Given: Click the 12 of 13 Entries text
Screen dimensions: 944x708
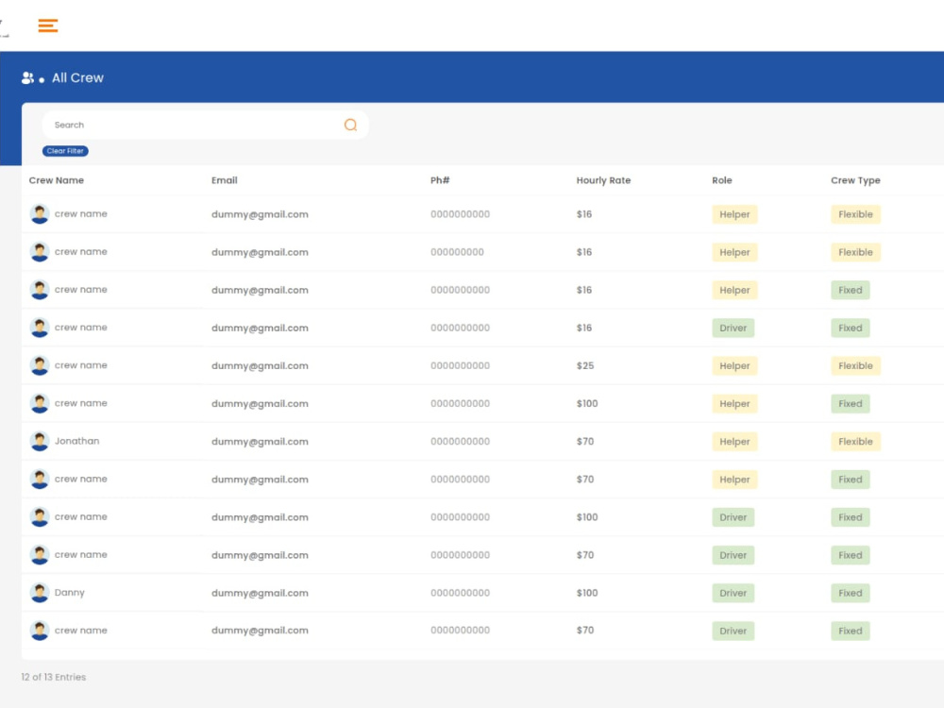Looking at the screenshot, I should click(x=54, y=677).
